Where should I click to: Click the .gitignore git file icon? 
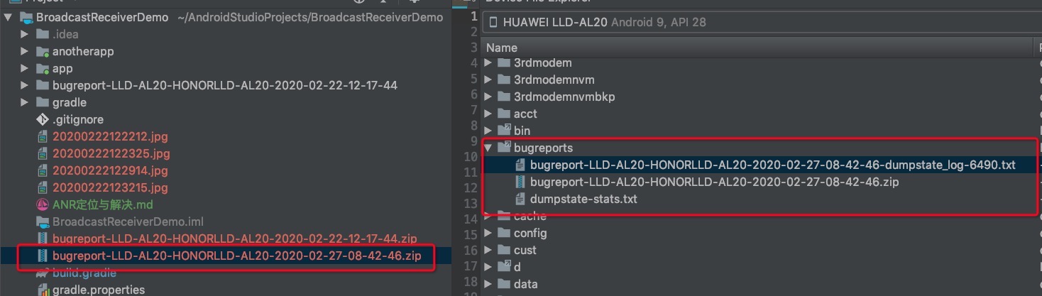click(x=42, y=119)
